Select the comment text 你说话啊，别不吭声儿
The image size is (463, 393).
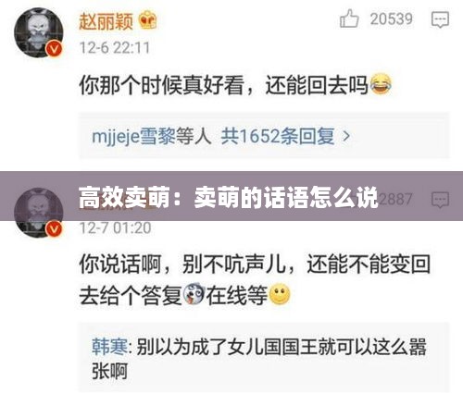pos(182,264)
